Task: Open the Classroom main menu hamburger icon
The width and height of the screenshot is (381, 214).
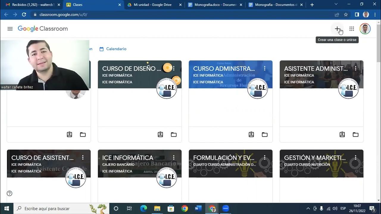Action: tap(10, 29)
